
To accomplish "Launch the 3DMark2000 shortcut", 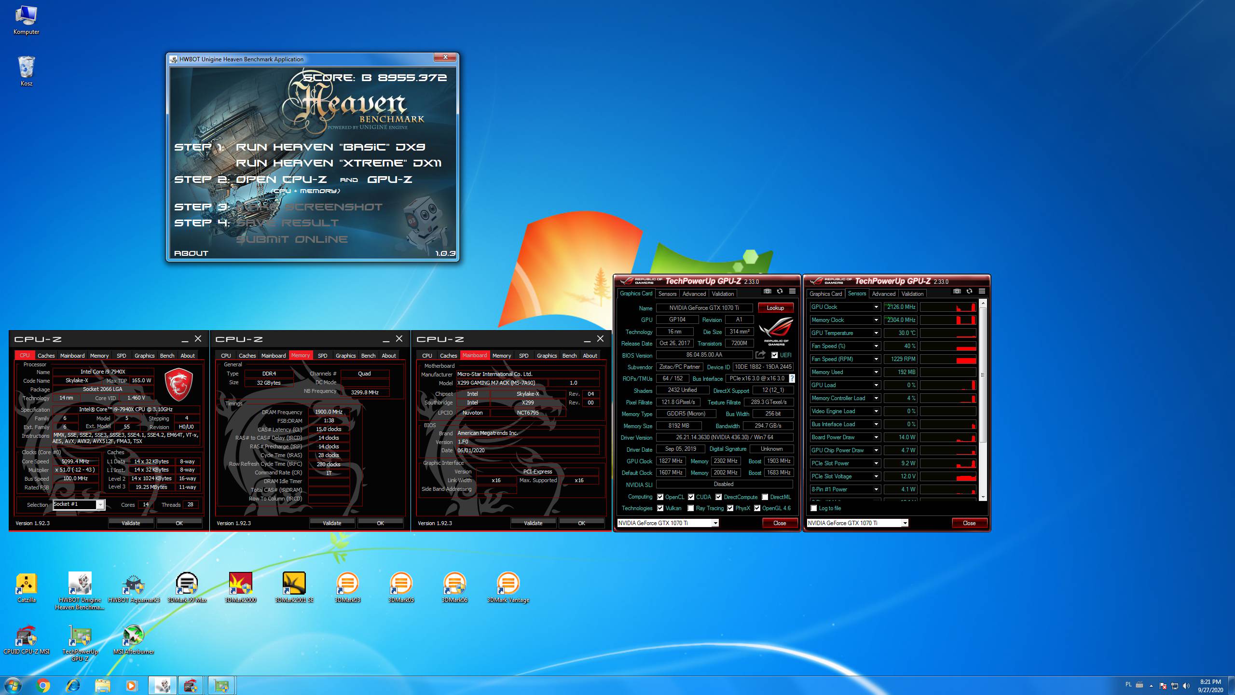I will pyautogui.click(x=240, y=587).
